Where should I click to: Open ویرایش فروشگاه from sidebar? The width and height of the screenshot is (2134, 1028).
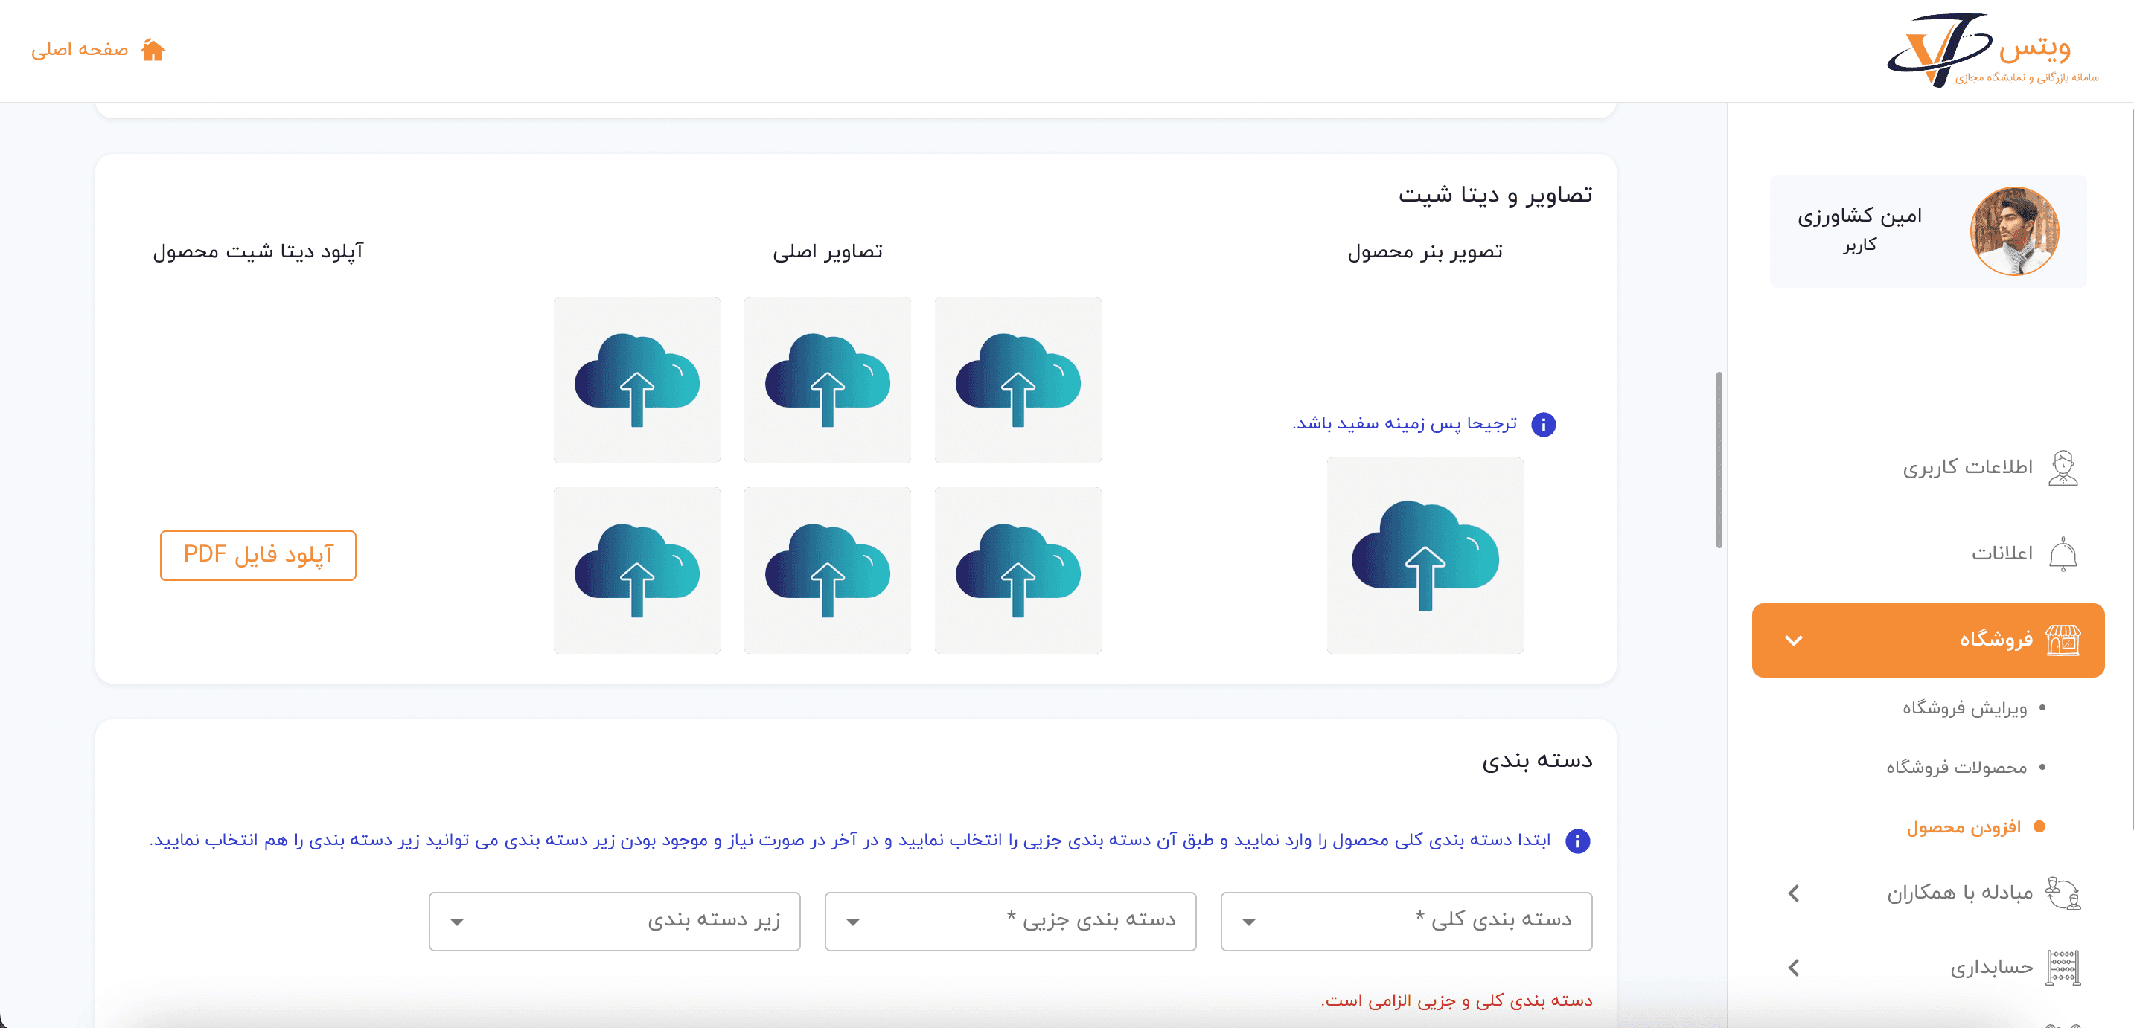[x=1964, y=708]
